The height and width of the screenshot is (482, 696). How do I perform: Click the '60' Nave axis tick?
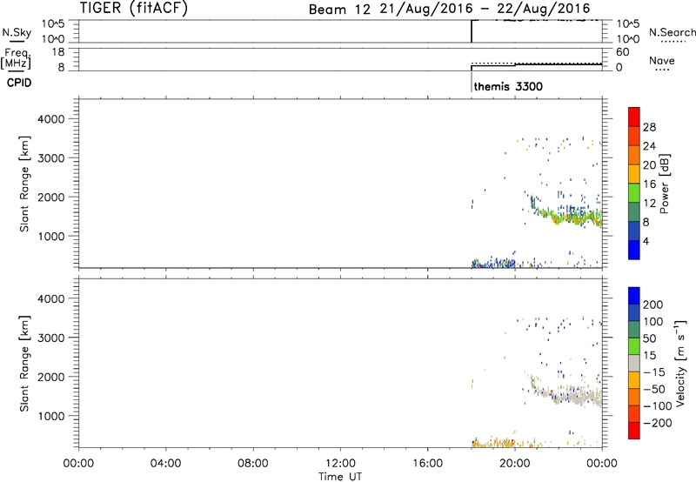coord(623,52)
